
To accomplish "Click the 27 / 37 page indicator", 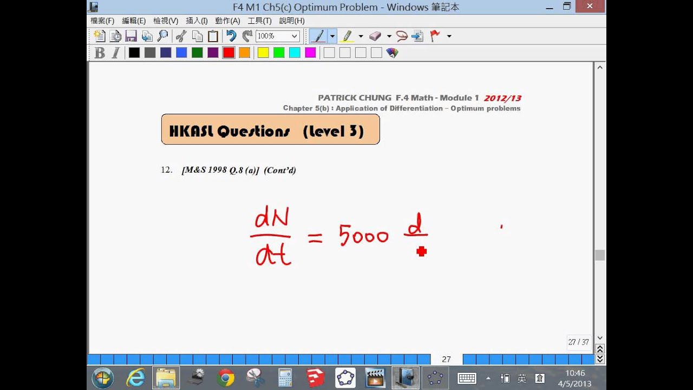I will 578,342.
